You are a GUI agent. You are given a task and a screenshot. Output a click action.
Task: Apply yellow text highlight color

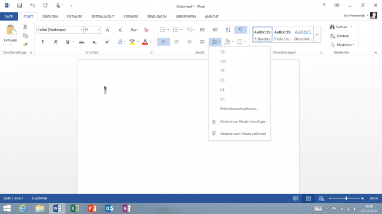132,42
